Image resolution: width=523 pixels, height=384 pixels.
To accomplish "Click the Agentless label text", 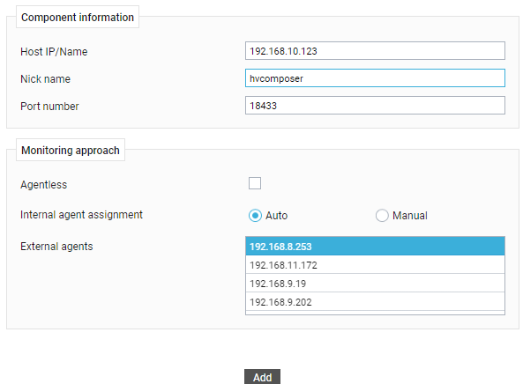I will pyautogui.click(x=44, y=184).
